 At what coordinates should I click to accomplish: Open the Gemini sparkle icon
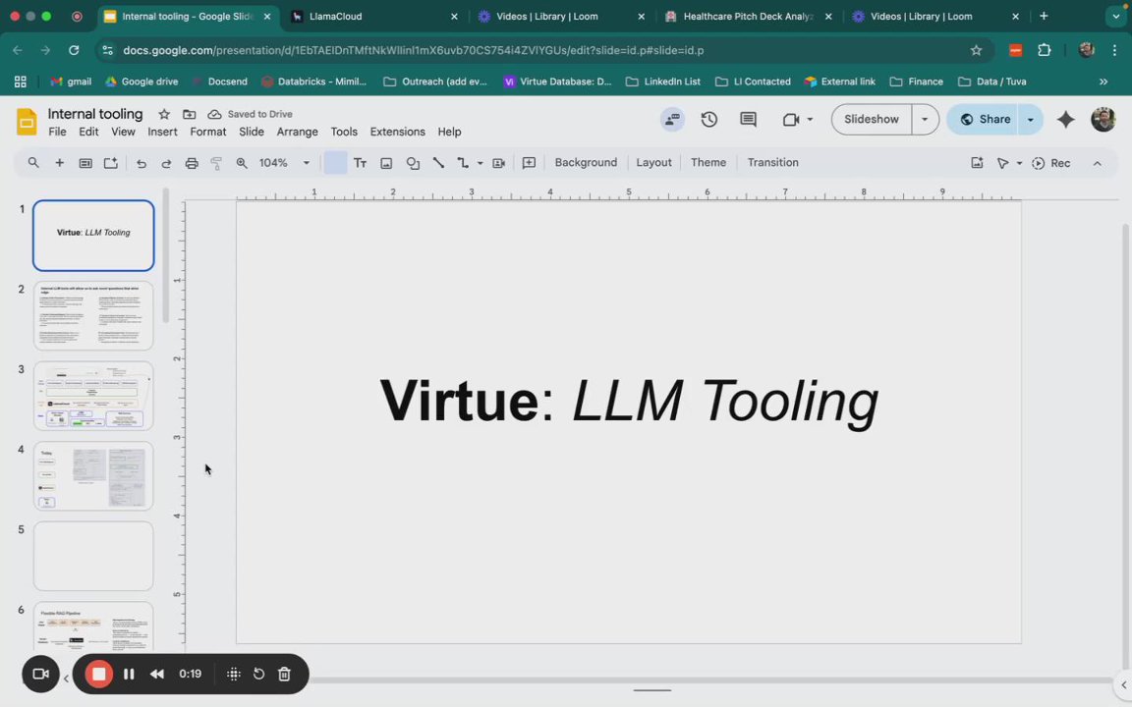pos(1065,119)
